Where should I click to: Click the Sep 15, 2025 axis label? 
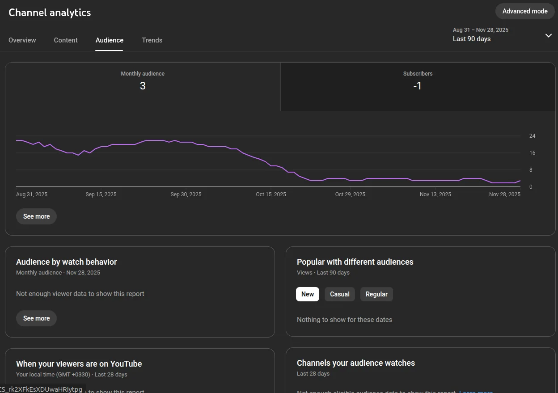101,194
